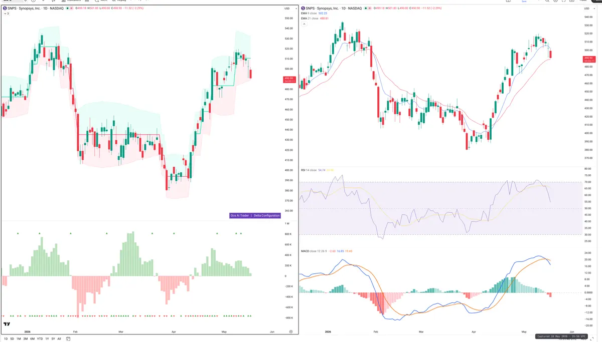Open the TradingView logo on left chart
This screenshot has height=342, width=602.
click(x=7, y=324)
